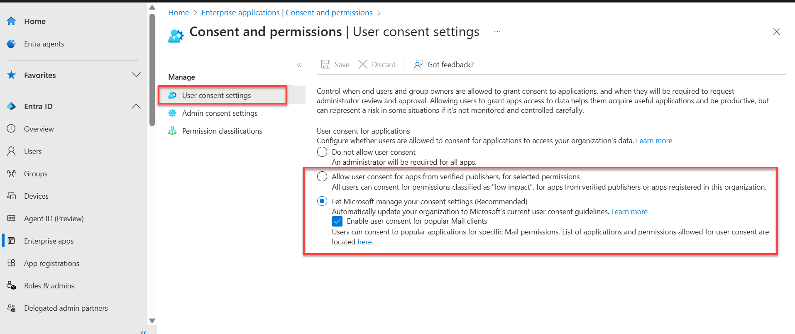Click the Home icon in the sidebar
The image size is (795, 334).
point(11,21)
